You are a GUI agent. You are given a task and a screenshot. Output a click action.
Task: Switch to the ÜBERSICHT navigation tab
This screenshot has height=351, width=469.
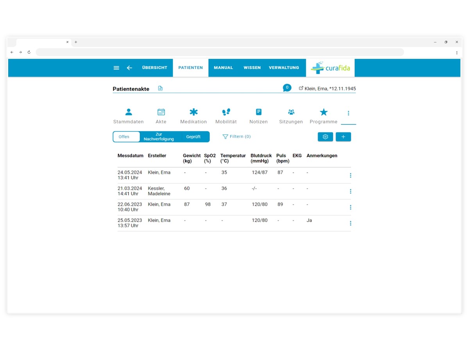coord(155,68)
